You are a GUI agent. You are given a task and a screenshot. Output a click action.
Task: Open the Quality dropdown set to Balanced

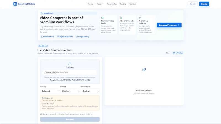tap(50, 91)
